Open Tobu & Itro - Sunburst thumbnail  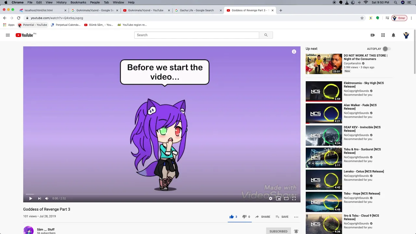(324, 158)
